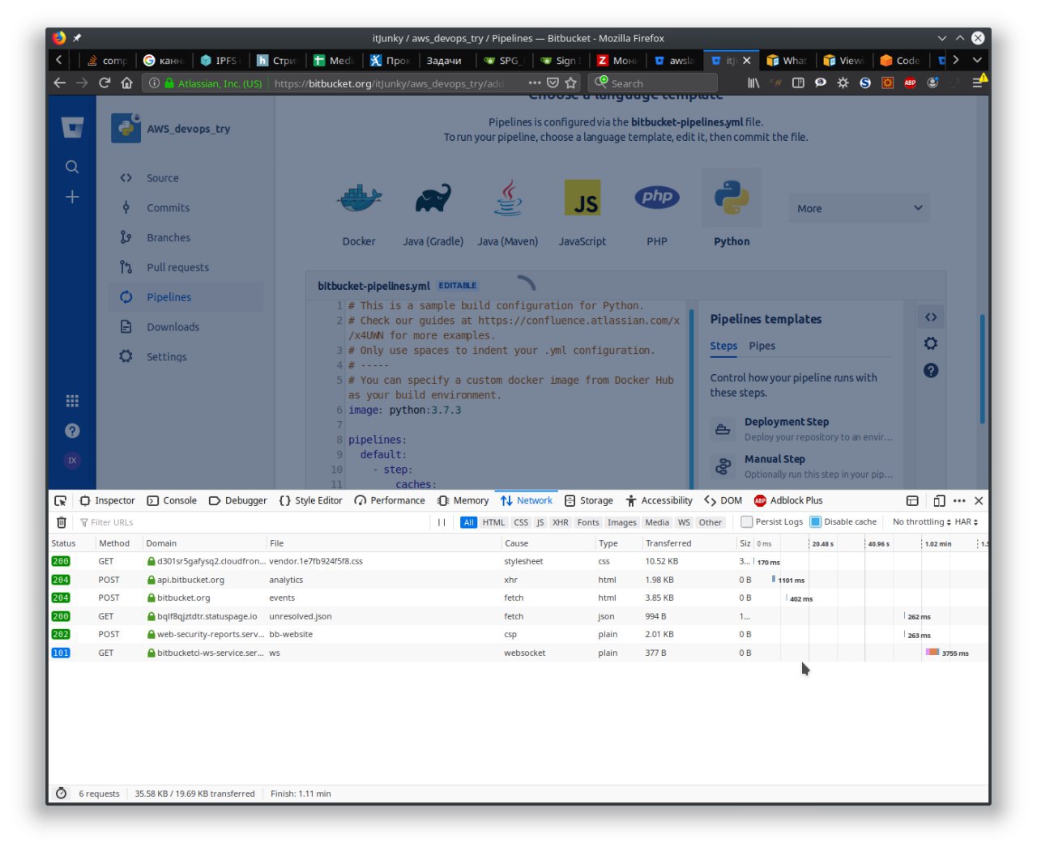This screenshot has width=1037, height=851.
Task: Sort requests by the Transferred column header
Action: point(668,543)
